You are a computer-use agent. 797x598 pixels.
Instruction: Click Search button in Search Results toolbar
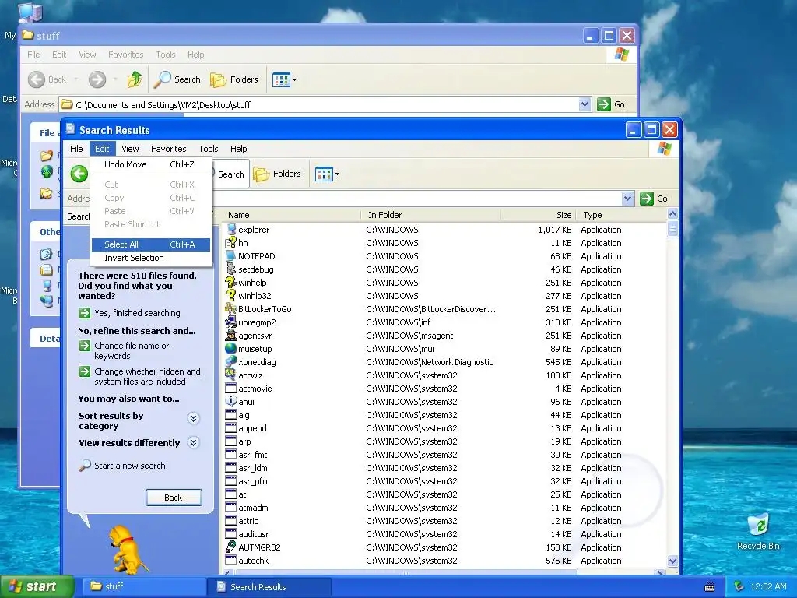(230, 174)
